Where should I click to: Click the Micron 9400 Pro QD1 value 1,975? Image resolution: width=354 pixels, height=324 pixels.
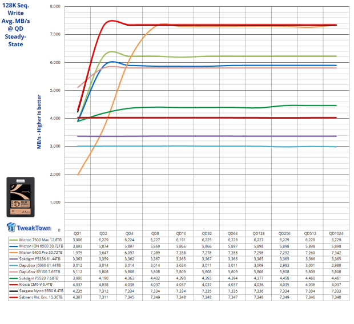point(78,253)
